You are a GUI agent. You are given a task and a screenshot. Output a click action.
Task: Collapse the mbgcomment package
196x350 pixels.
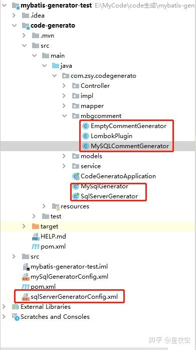[x=64, y=116]
